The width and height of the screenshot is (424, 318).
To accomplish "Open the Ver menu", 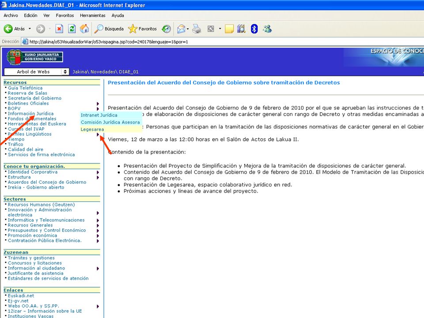I will click(46, 15).
